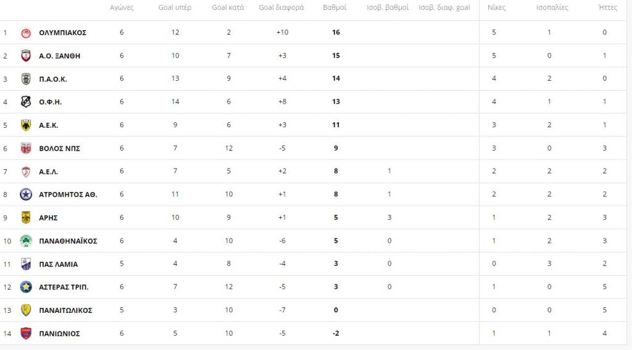This screenshot has height=350, width=632.
Task: Click the ΠΑΝΑΘΗΝΑΪΚΟΣ green shamrock crest
Action: tap(26, 241)
